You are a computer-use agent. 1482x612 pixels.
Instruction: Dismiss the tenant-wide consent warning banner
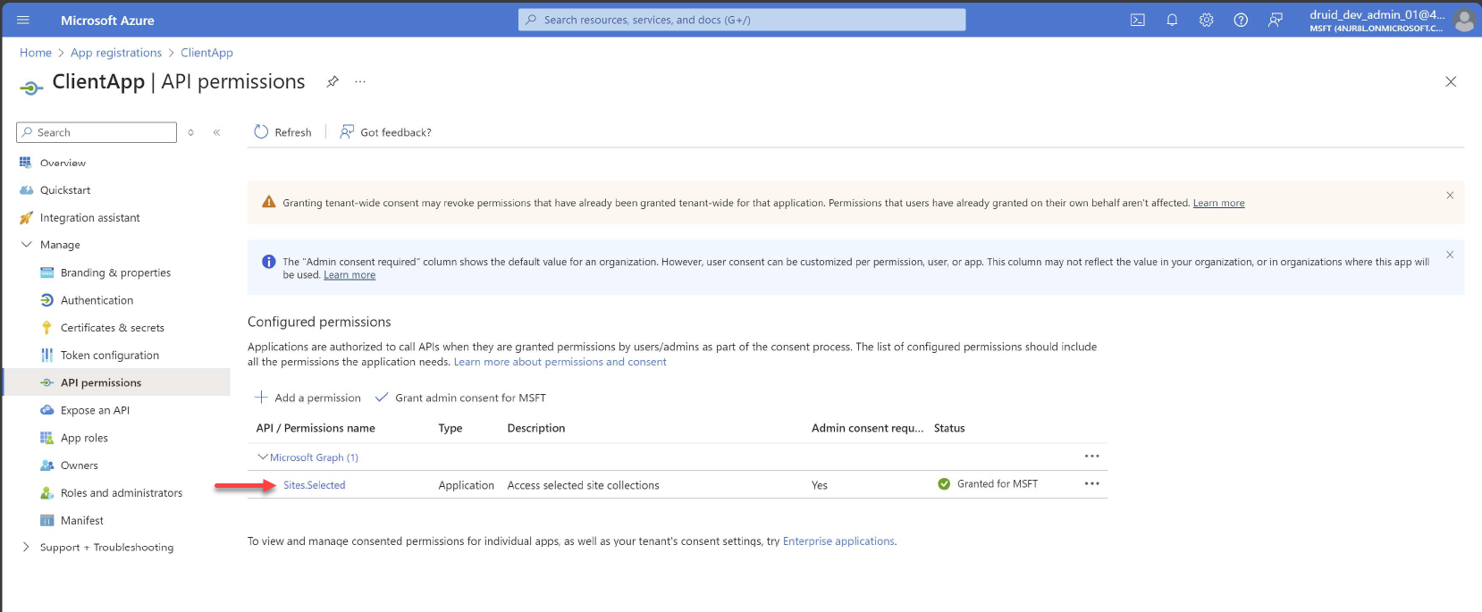coord(1450,195)
